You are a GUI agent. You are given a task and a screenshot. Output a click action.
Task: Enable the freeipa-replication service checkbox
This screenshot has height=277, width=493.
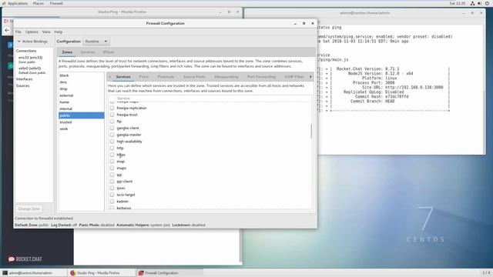[112, 108]
